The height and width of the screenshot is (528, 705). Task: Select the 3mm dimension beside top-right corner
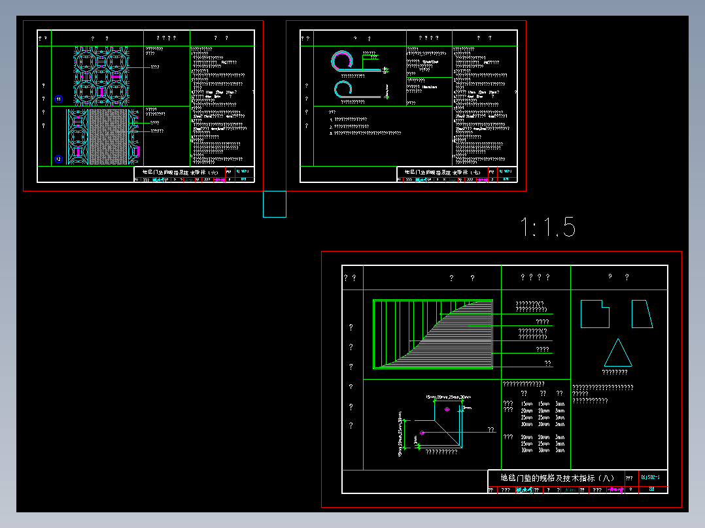point(467,408)
